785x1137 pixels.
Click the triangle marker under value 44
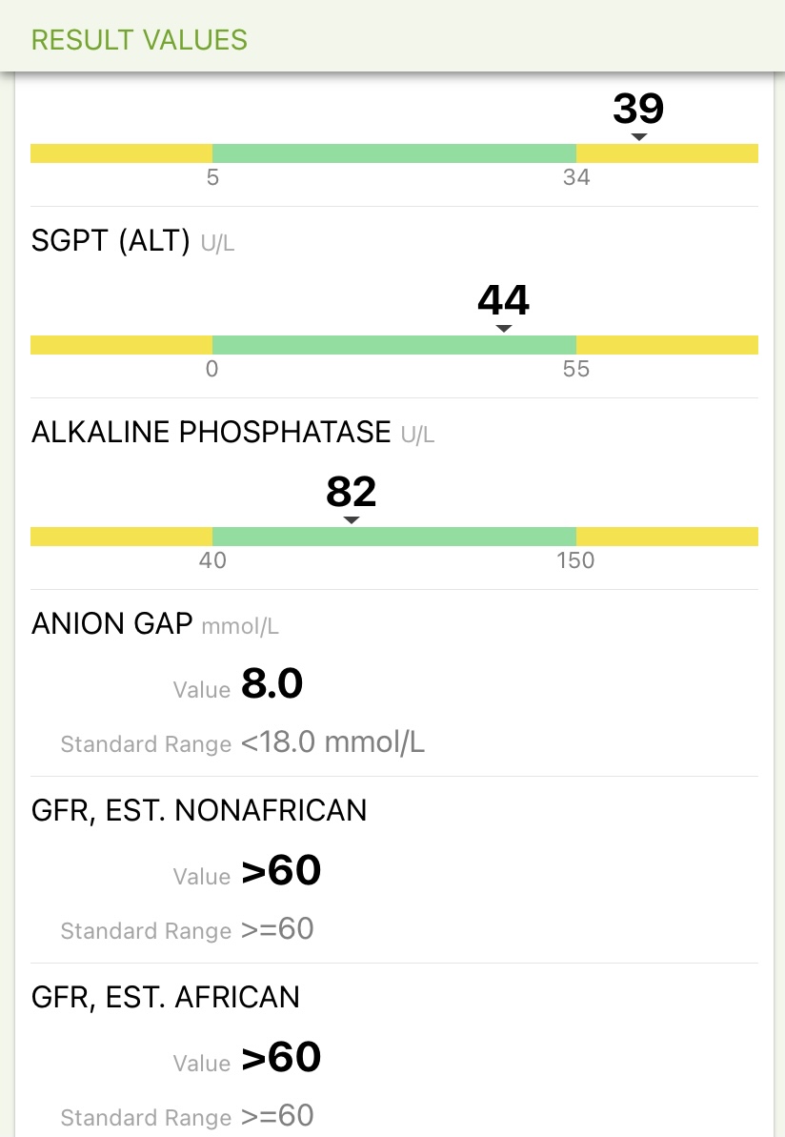pos(504,329)
